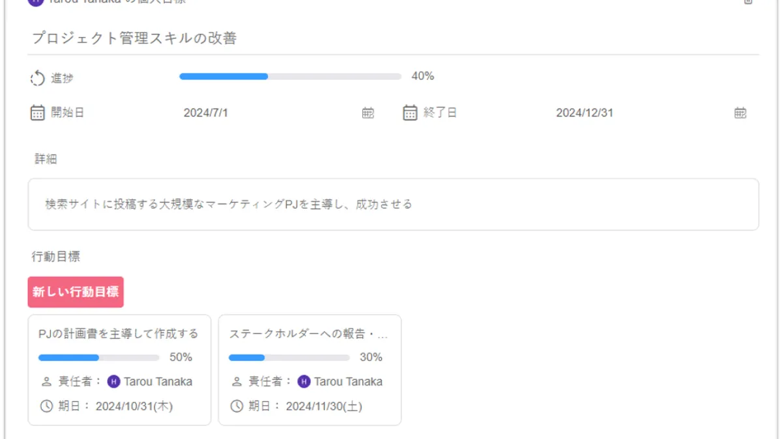
Task: Click clock icon beside 2024/11/30(土)
Action: [237, 406]
